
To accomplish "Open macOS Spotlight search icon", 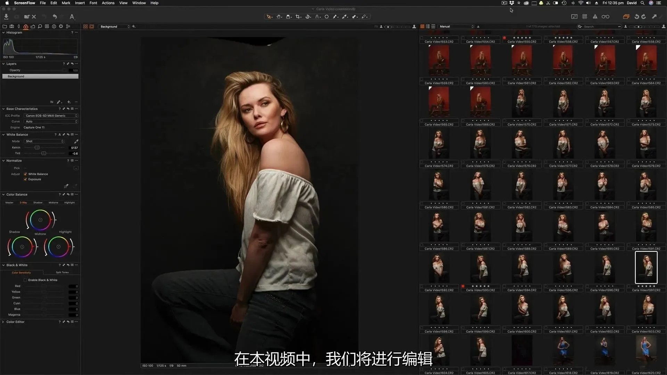I will click(642, 3).
